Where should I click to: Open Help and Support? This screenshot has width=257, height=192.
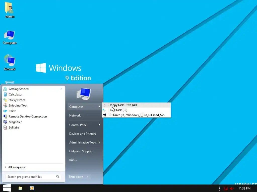pos(81,151)
